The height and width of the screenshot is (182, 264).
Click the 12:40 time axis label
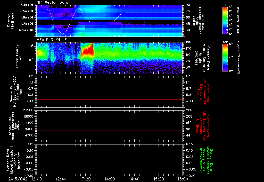(61, 179)
